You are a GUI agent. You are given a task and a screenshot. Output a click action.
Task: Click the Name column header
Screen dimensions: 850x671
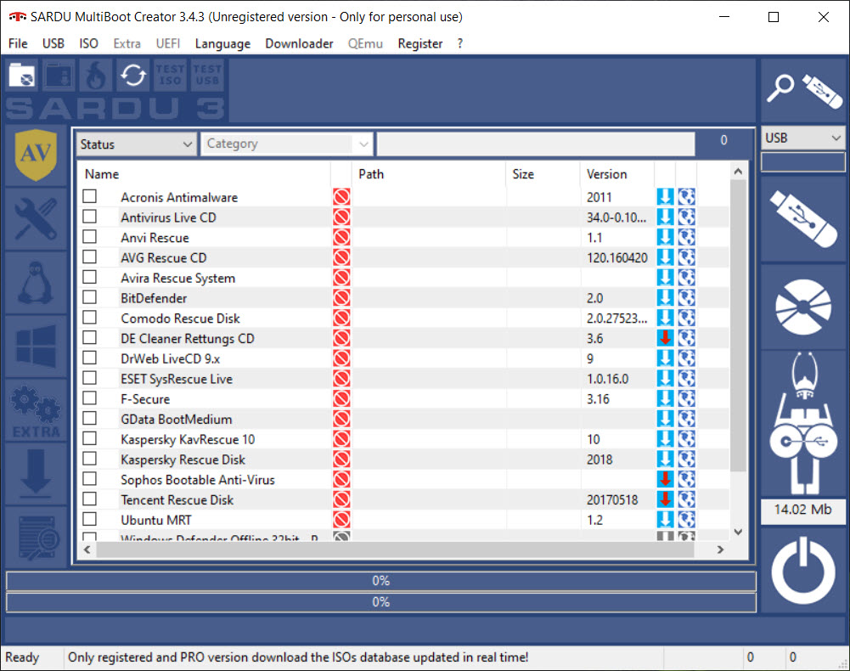(103, 174)
